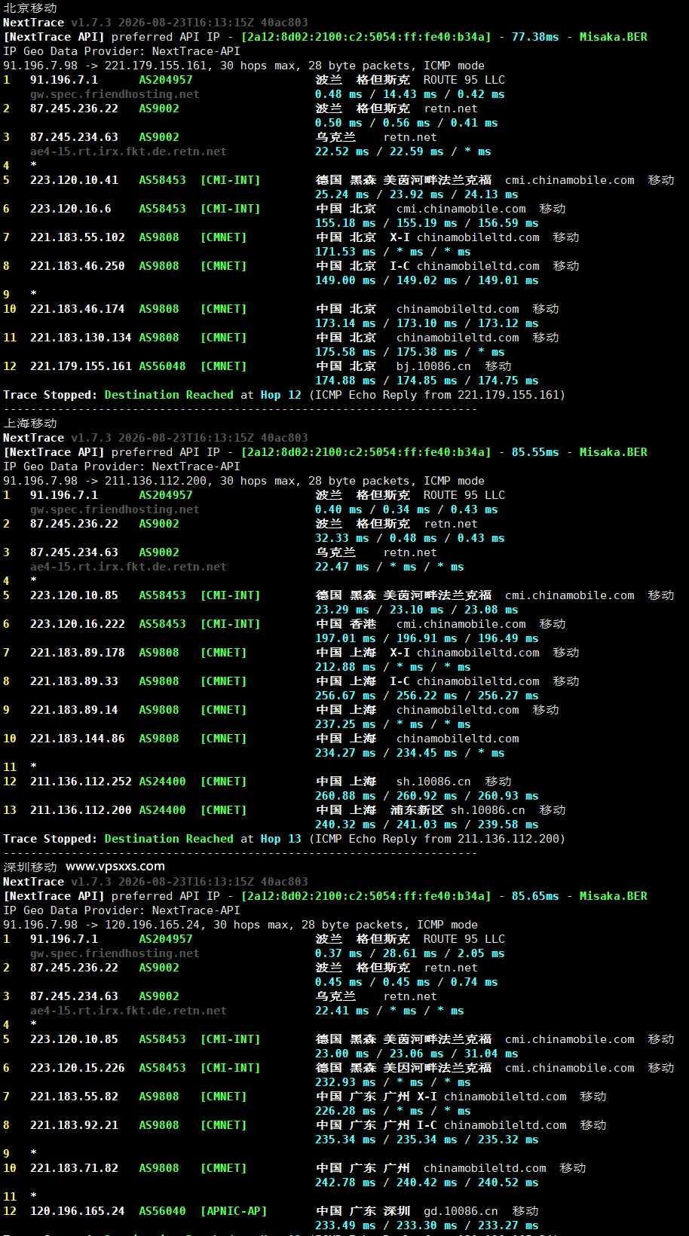
Task: Select the 14.43 ms latency value
Action: (x=410, y=93)
